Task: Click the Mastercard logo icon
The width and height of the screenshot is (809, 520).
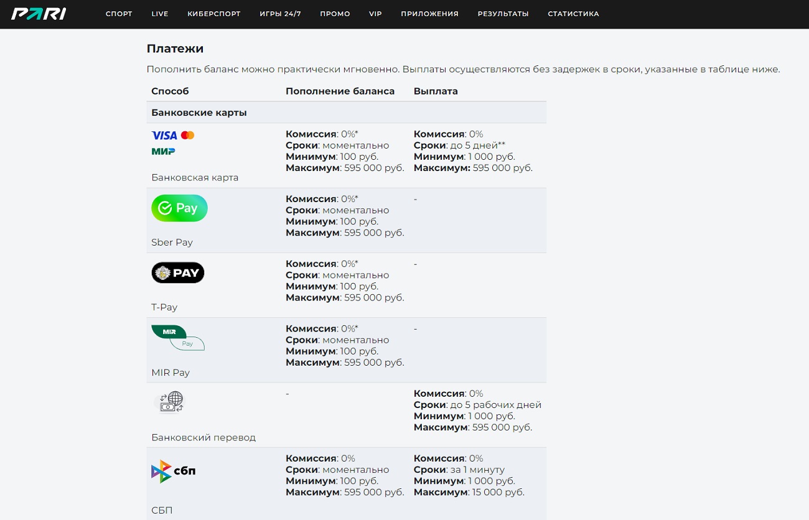Action: pos(187,135)
